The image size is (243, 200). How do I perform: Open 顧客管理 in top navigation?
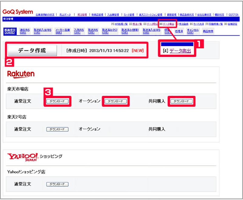click(x=172, y=15)
